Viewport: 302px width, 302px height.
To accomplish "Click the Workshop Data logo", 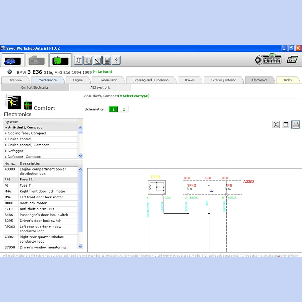I will 268,59.
